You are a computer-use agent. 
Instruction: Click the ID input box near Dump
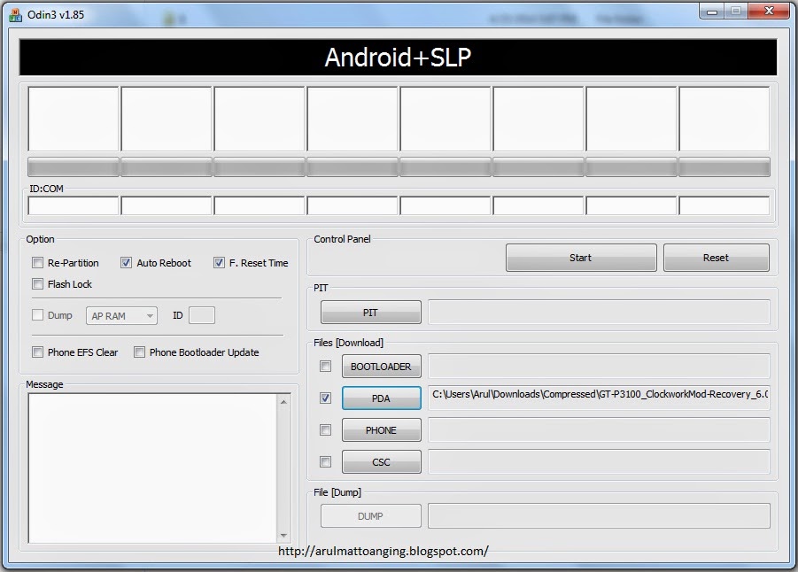click(x=202, y=315)
